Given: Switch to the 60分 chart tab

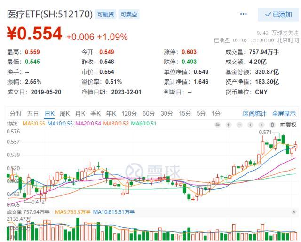Looking at the screenshot, I should coord(149,113).
